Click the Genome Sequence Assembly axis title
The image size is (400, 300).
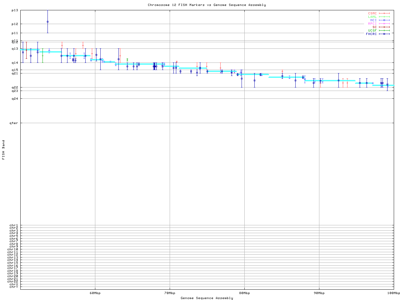[207, 298]
